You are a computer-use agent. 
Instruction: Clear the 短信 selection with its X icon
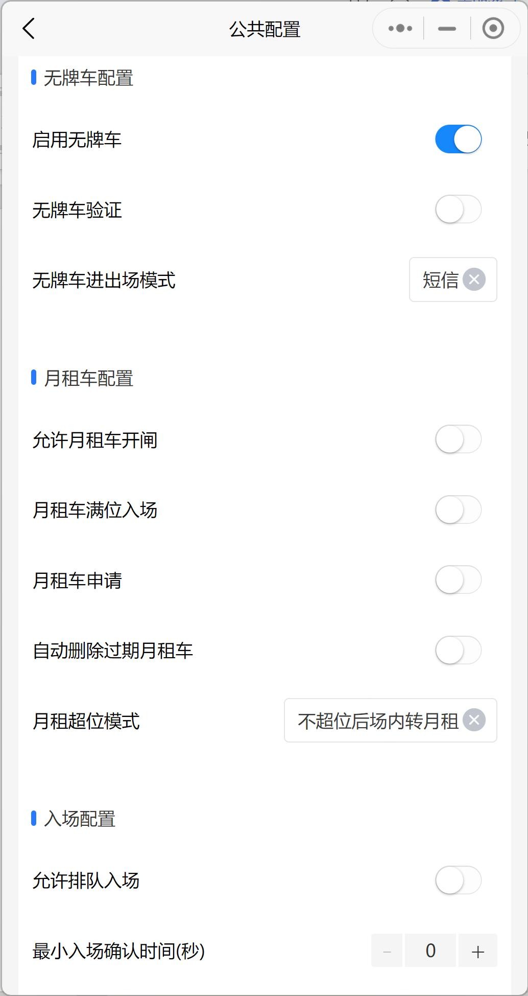pyautogui.click(x=474, y=280)
